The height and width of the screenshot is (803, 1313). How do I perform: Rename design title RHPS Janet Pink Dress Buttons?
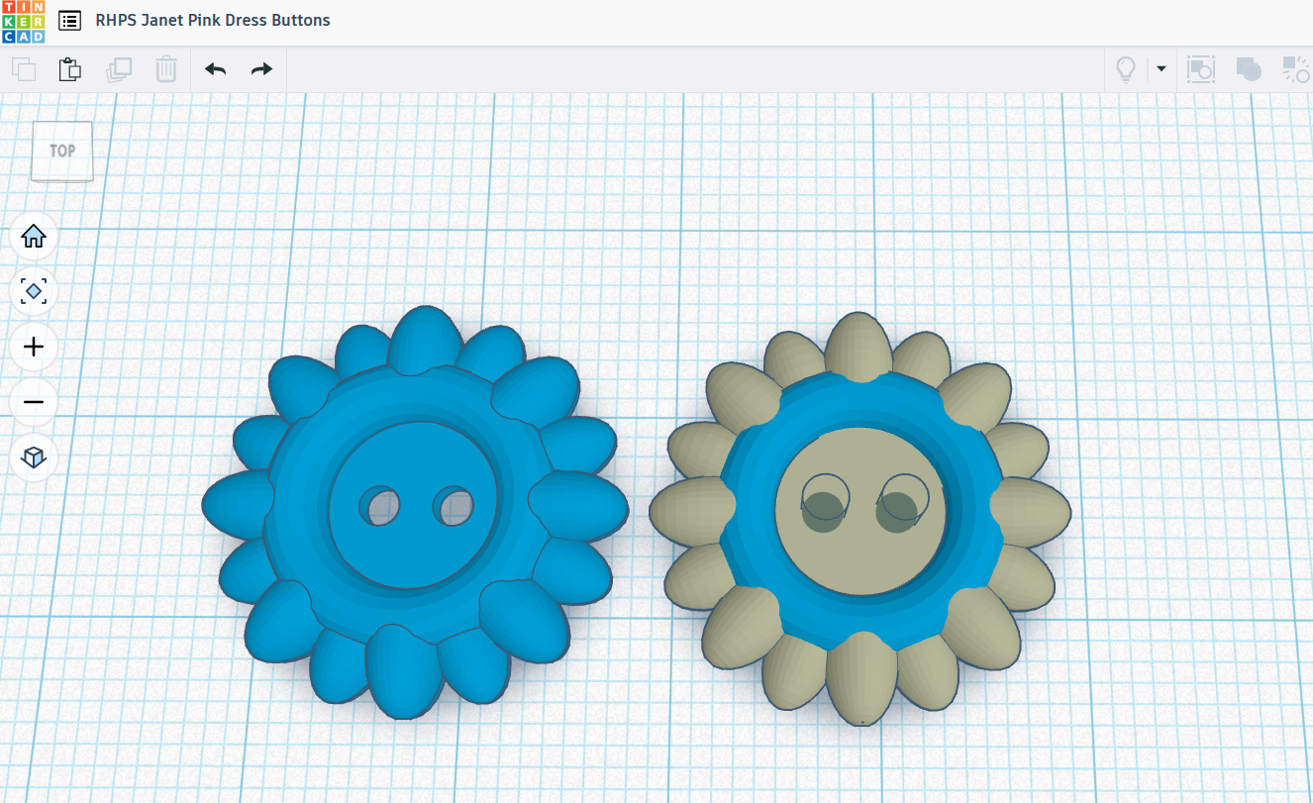(x=213, y=20)
